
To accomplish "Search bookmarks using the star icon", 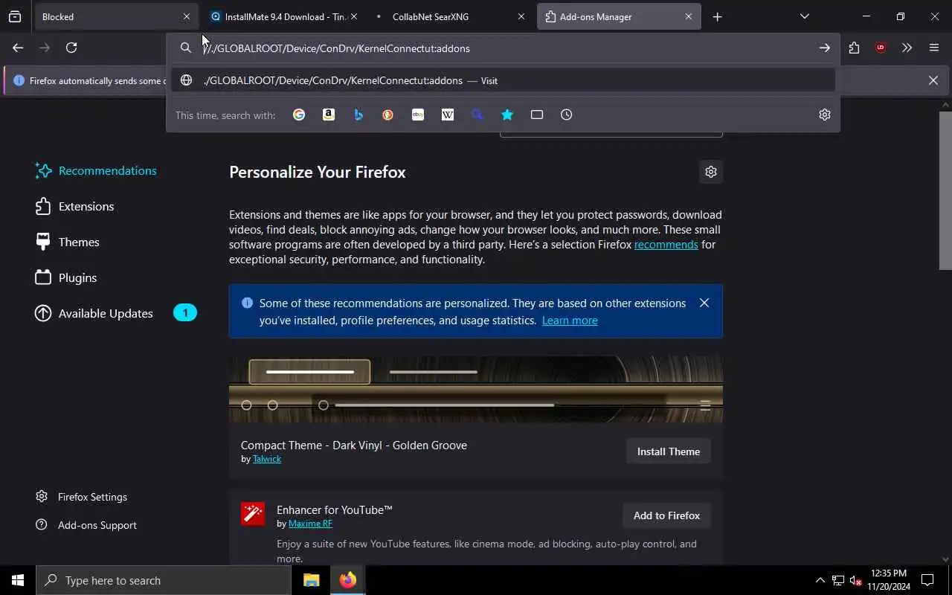I will (x=507, y=115).
